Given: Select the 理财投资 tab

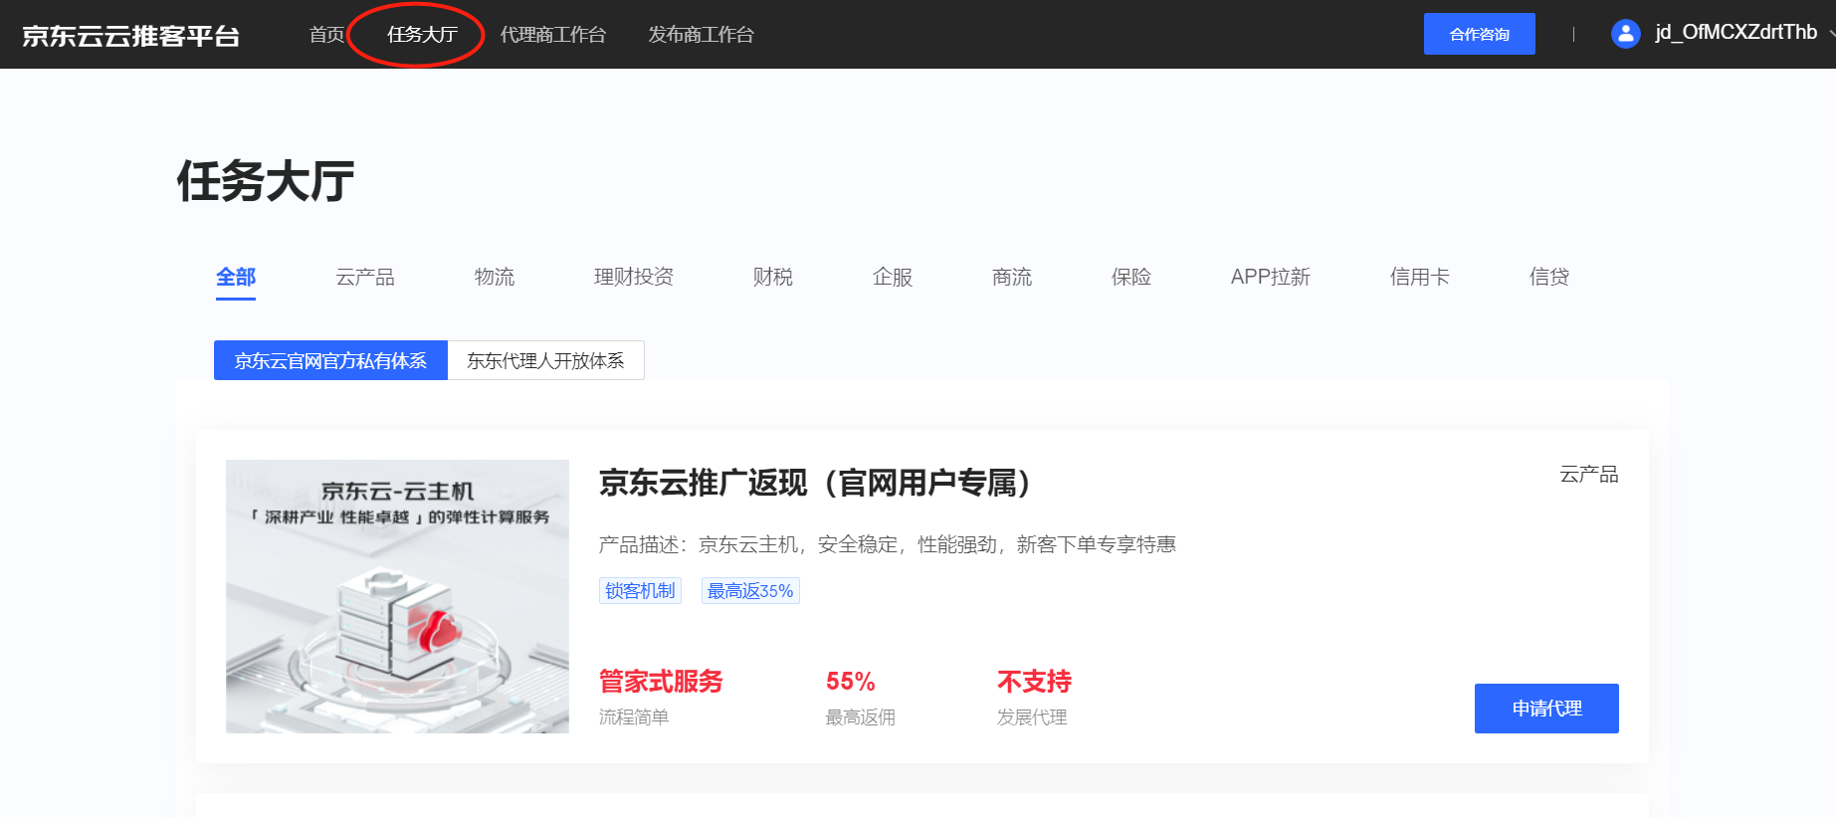Looking at the screenshot, I should (x=634, y=277).
